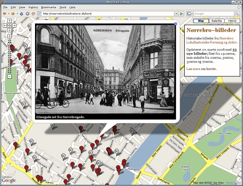Pan the map left with the arrow control

5,25
